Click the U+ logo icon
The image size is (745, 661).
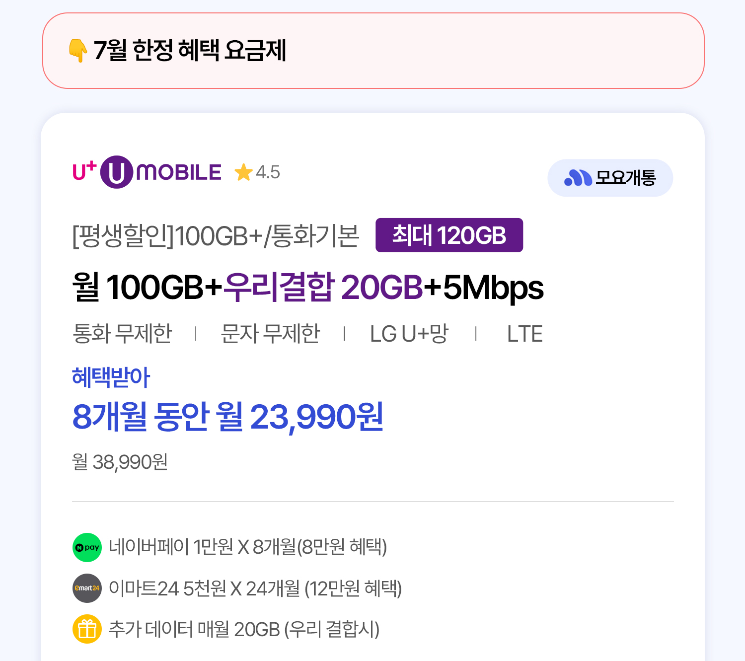click(x=84, y=171)
